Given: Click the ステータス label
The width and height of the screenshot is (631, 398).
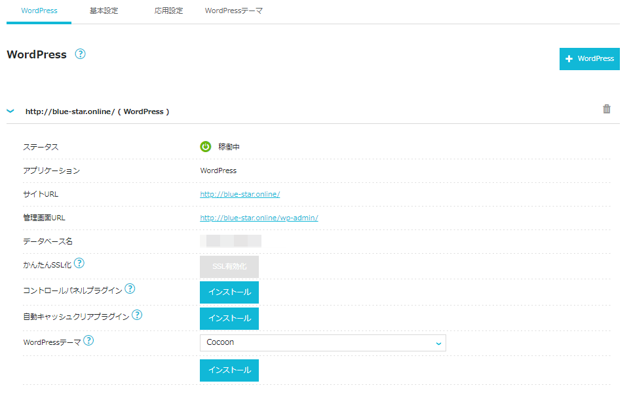Looking at the screenshot, I should click(41, 147).
